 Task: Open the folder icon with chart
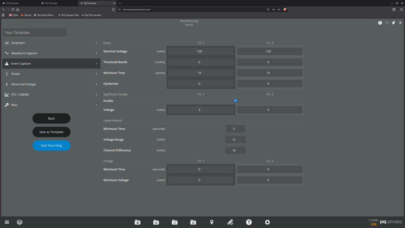(x=174, y=222)
